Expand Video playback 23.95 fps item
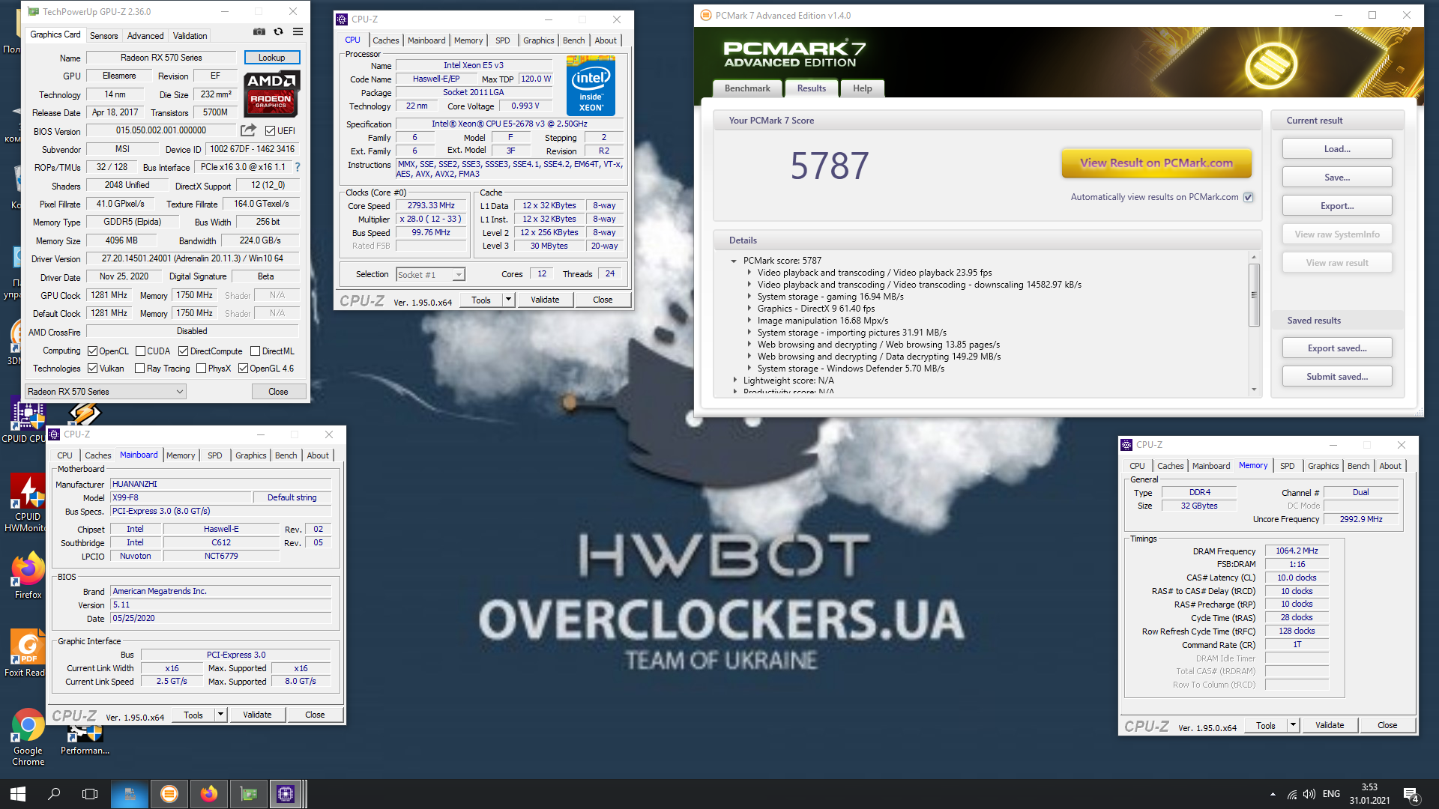Screen dimensions: 1439x809 749,273
